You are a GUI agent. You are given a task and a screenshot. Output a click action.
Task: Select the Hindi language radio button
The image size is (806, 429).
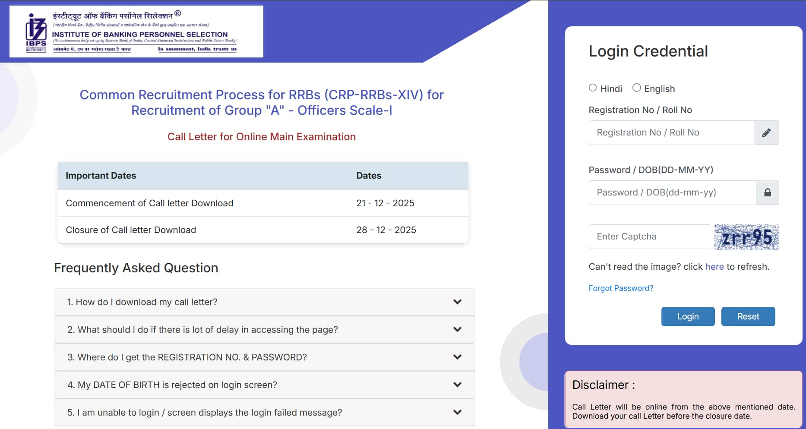point(593,88)
